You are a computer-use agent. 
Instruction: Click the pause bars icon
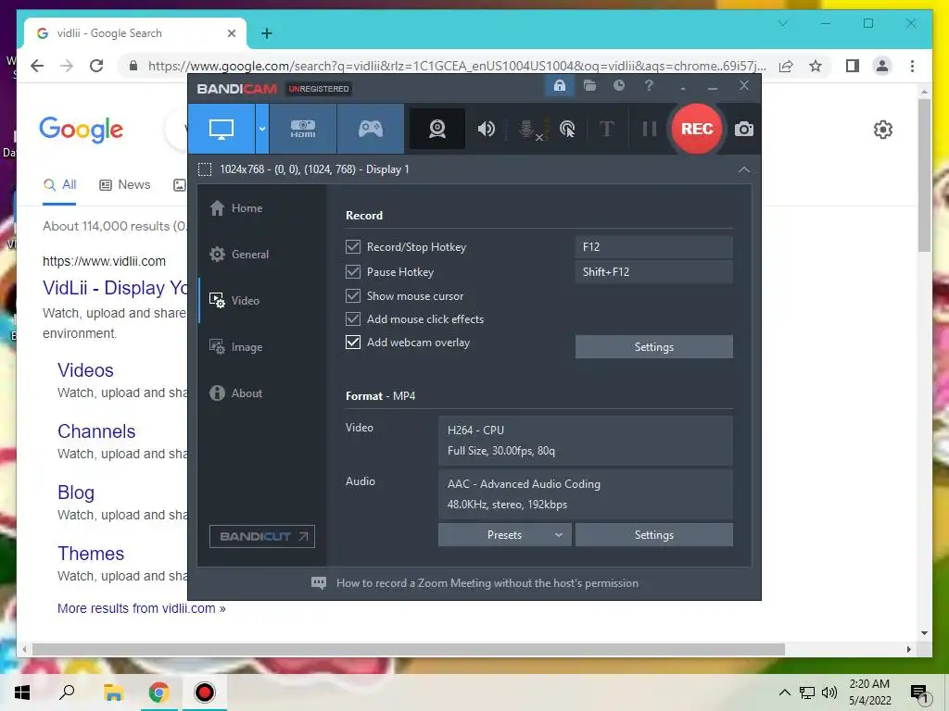(x=649, y=129)
